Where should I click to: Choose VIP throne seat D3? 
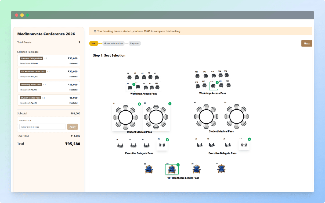click(x=197, y=169)
